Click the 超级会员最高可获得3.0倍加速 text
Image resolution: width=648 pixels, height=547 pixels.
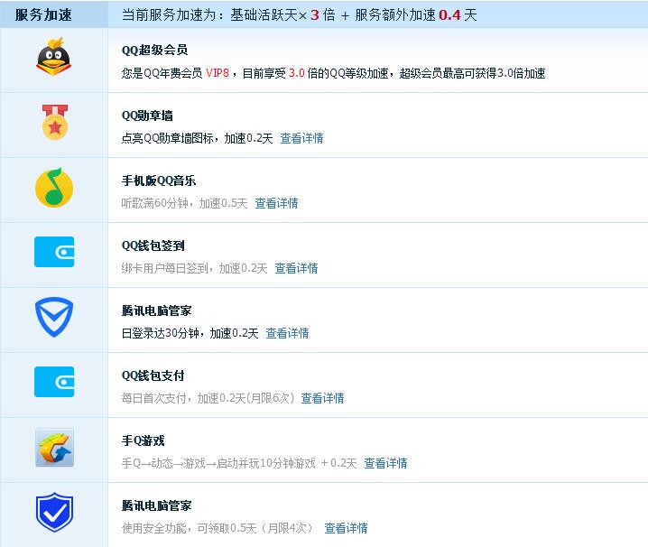coord(472,73)
